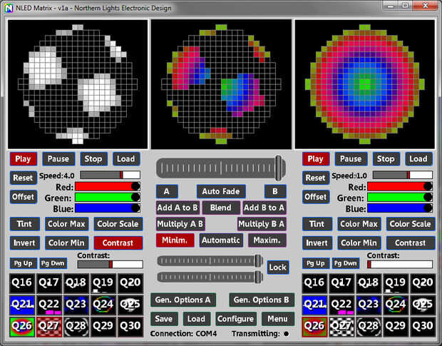Load a file in left channel
Image resolution: width=442 pixels, height=346 pixels.
pos(126,159)
